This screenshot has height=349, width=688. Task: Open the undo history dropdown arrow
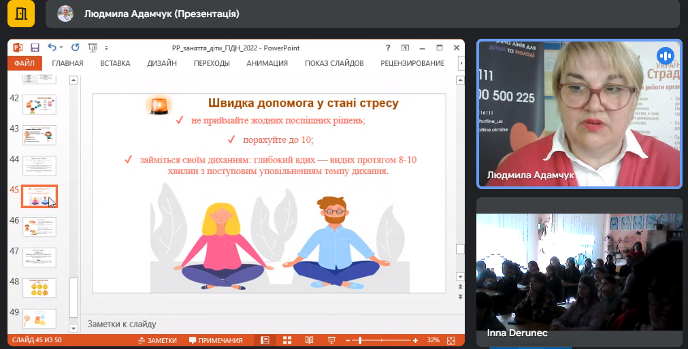click(61, 48)
